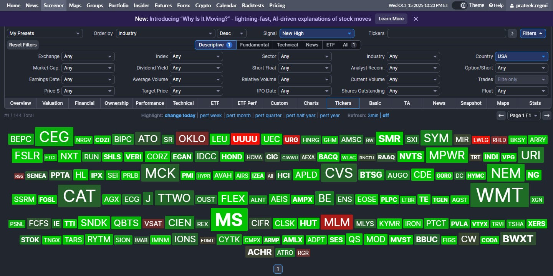Click Reset Filters button

[23, 45]
